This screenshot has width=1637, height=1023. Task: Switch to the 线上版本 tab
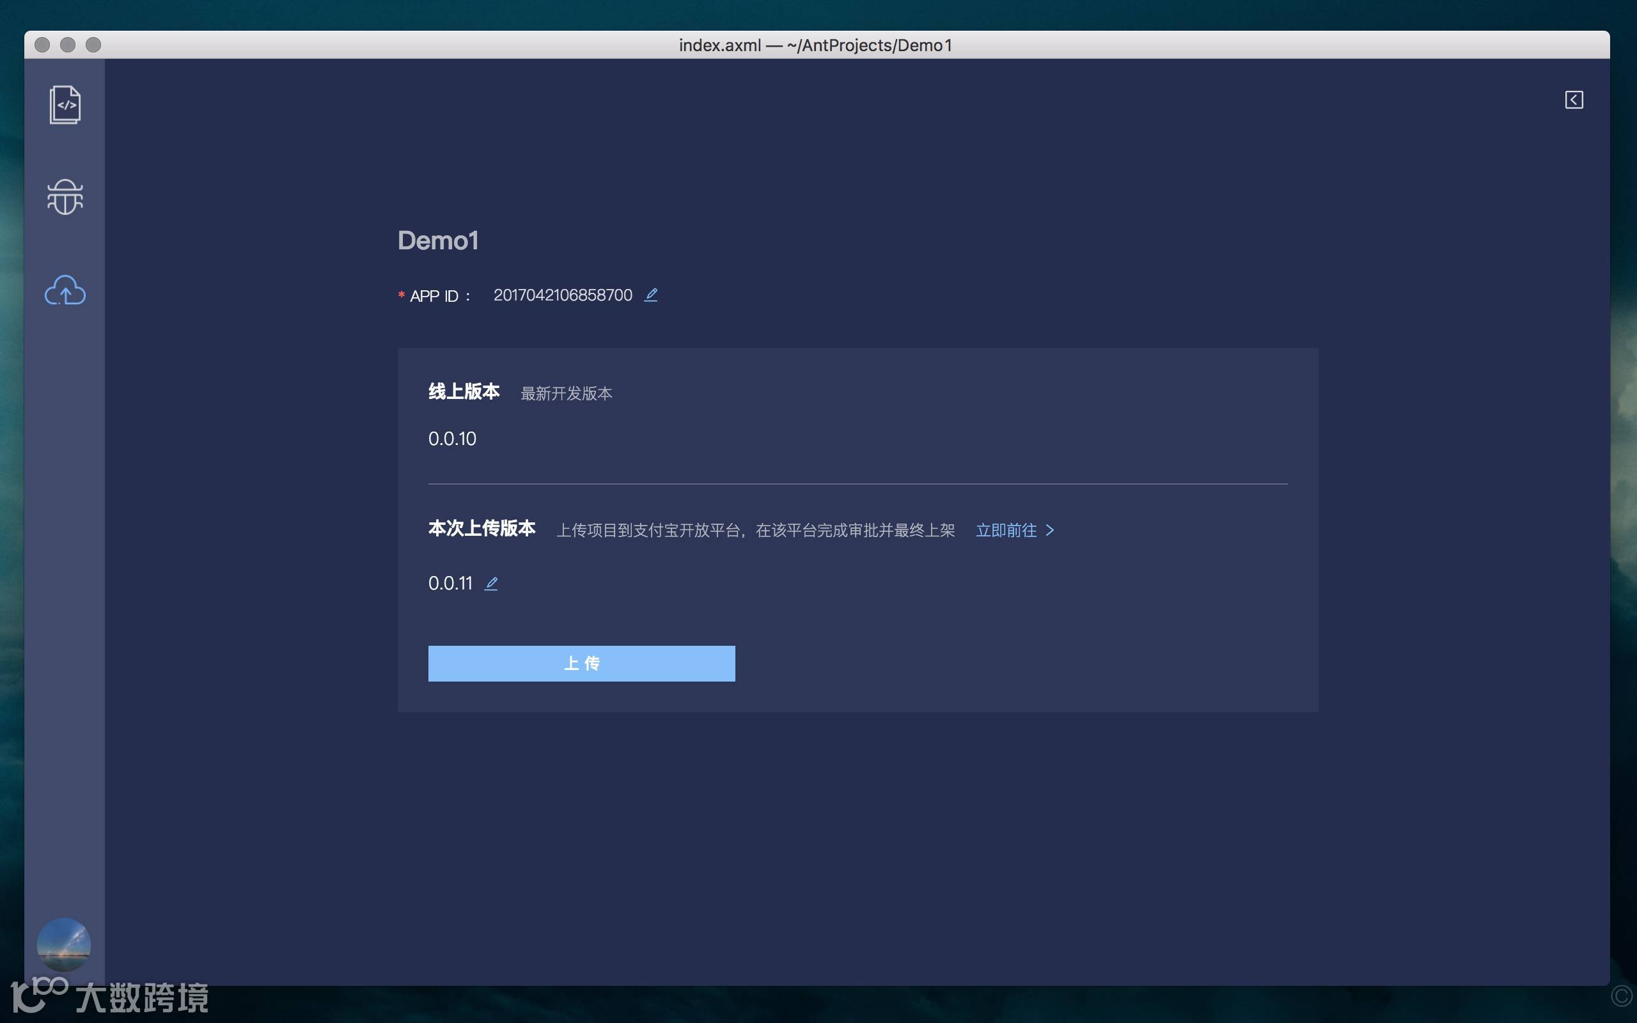[464, 392]
